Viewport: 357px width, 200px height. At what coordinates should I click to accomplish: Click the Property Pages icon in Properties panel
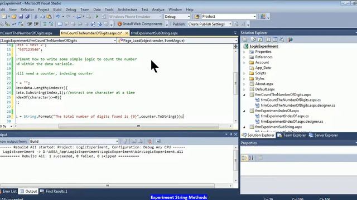click(260, 158)
